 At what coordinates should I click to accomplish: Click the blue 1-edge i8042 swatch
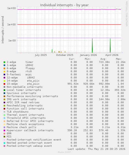point(4,65)
